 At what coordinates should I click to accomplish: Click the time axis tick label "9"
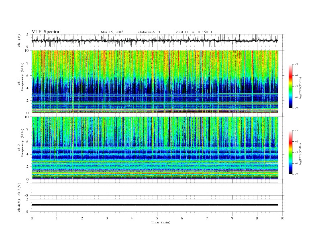(x=257, y=218)
